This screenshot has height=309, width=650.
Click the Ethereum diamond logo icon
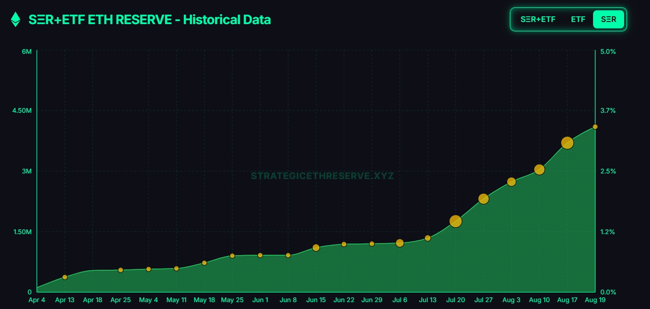tap(16, 19)
